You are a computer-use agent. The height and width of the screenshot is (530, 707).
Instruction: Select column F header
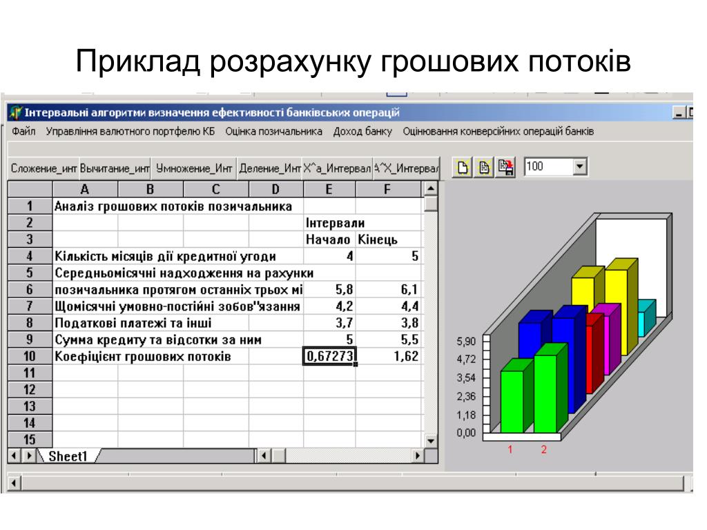click(x=388, y=189)
